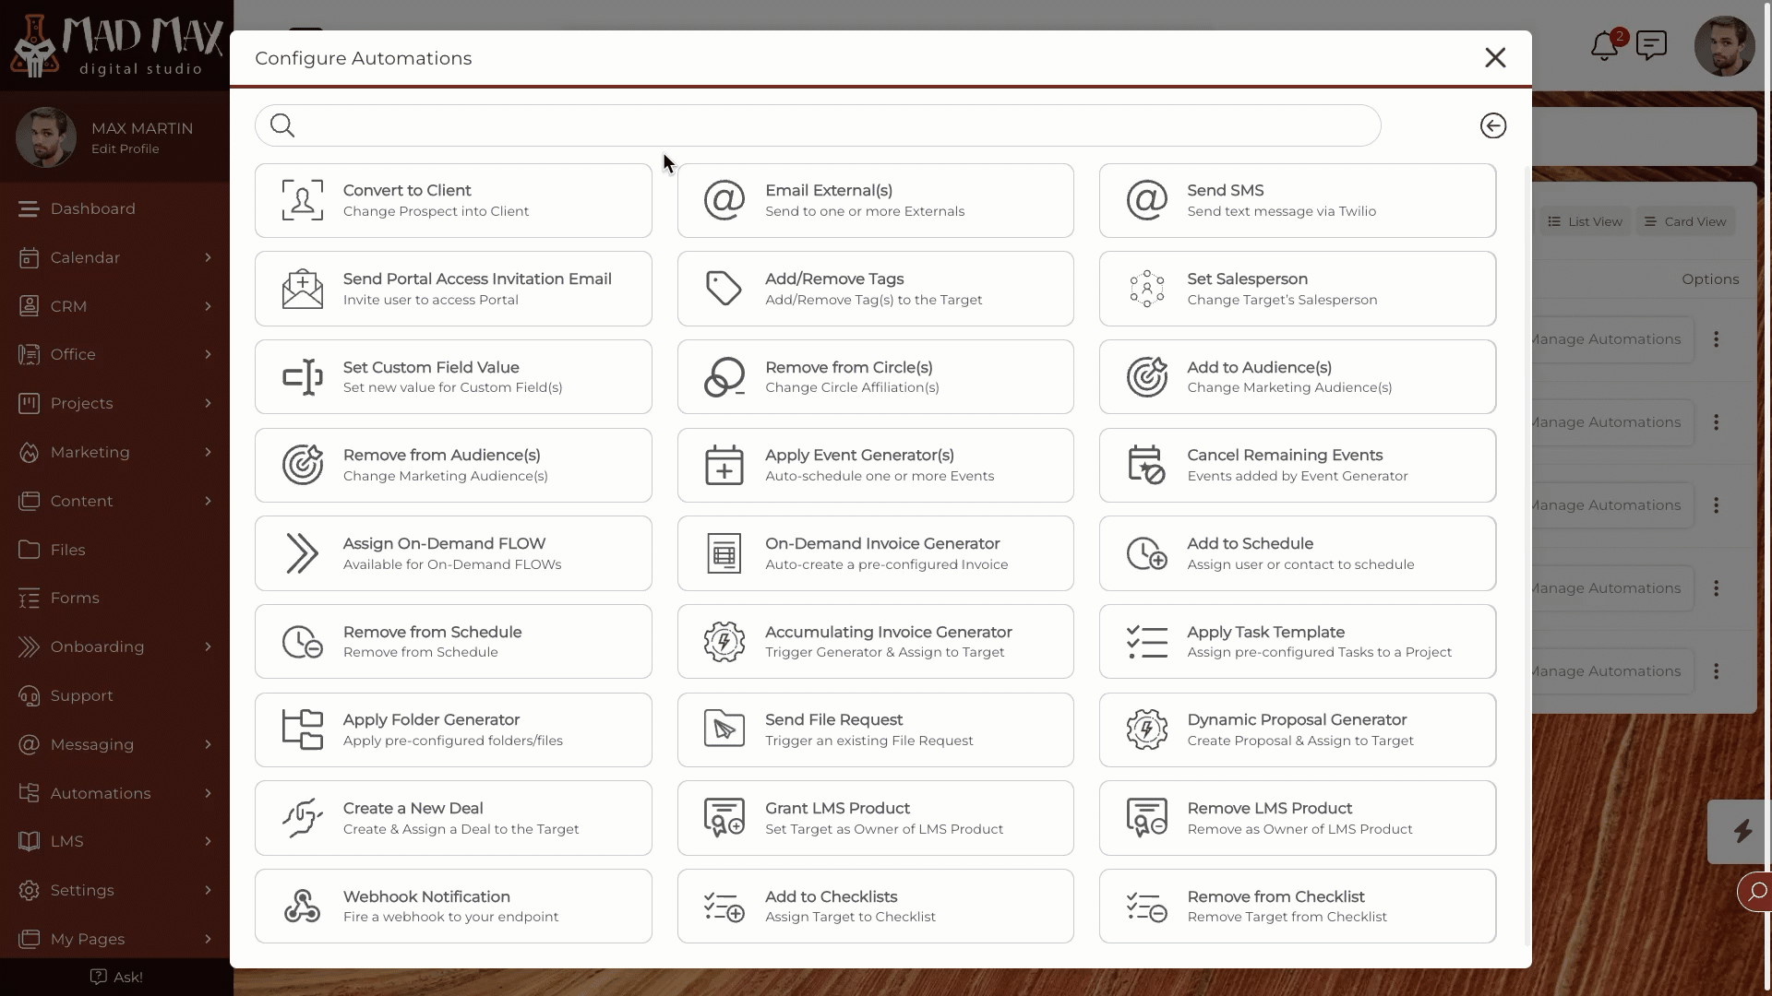Click the Convert to Client icon
The height and width of the screenshot is (996, 1772).
point(302,199)
